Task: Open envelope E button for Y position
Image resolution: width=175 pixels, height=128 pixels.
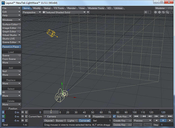Action: [26, 116]
